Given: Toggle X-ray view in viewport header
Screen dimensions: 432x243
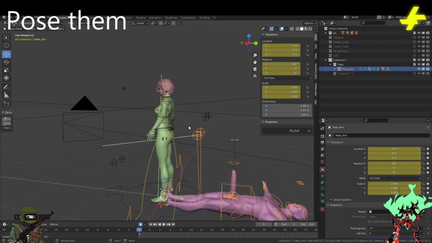Looking at the screenshot, I should 292,29.
